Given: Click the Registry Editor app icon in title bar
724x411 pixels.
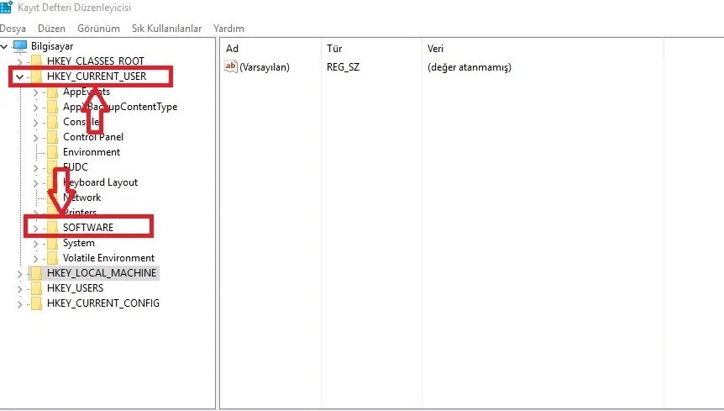Looking at the screenshot, I should pyautogui.click(x=6, y=8).
